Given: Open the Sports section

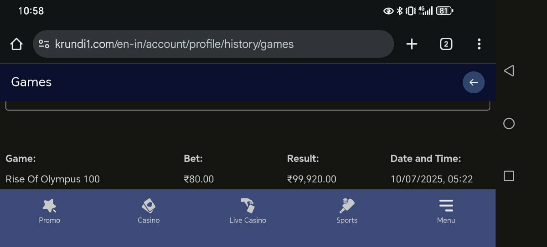Looking at the screenshot, I should (x=347, y=212).
